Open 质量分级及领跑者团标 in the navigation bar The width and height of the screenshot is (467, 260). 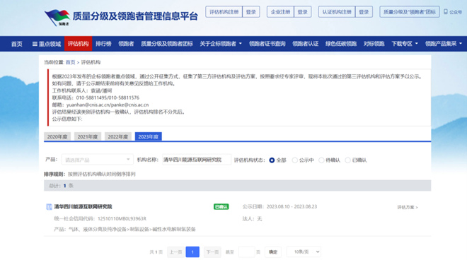(167, 44)
